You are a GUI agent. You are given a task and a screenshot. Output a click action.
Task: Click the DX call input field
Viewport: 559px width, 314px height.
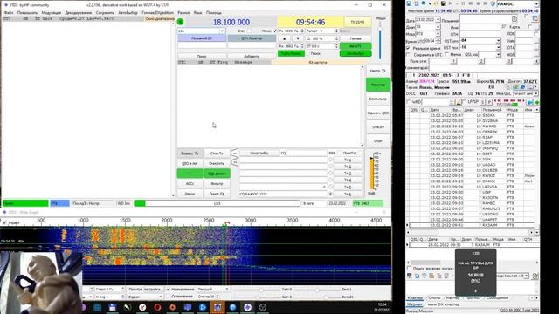pos(202,45)
